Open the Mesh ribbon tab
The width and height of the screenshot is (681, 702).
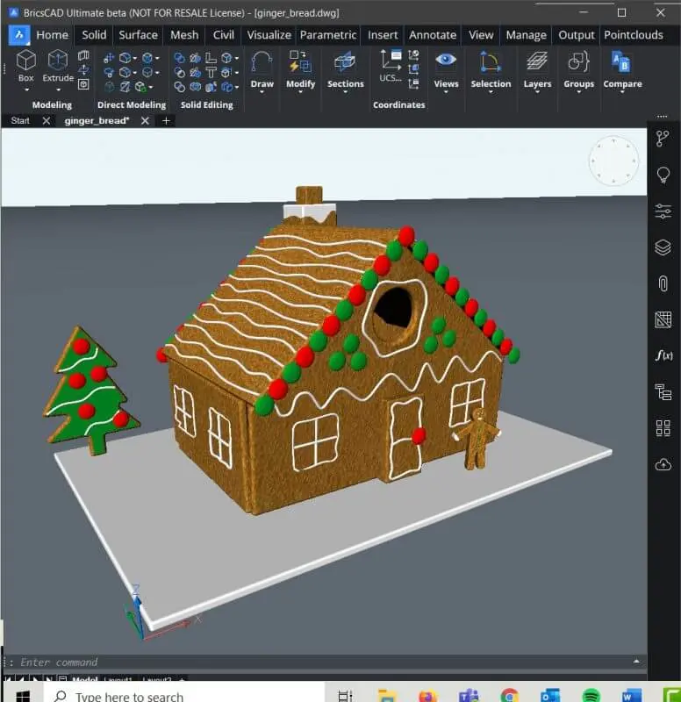(184, 35)
